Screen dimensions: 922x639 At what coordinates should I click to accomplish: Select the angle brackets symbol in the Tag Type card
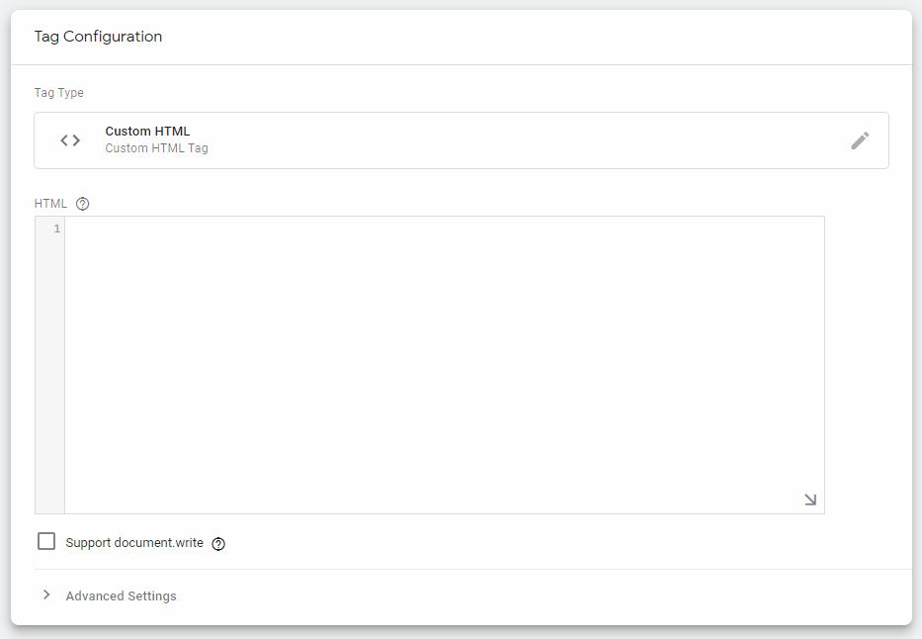tap(69, 139)
